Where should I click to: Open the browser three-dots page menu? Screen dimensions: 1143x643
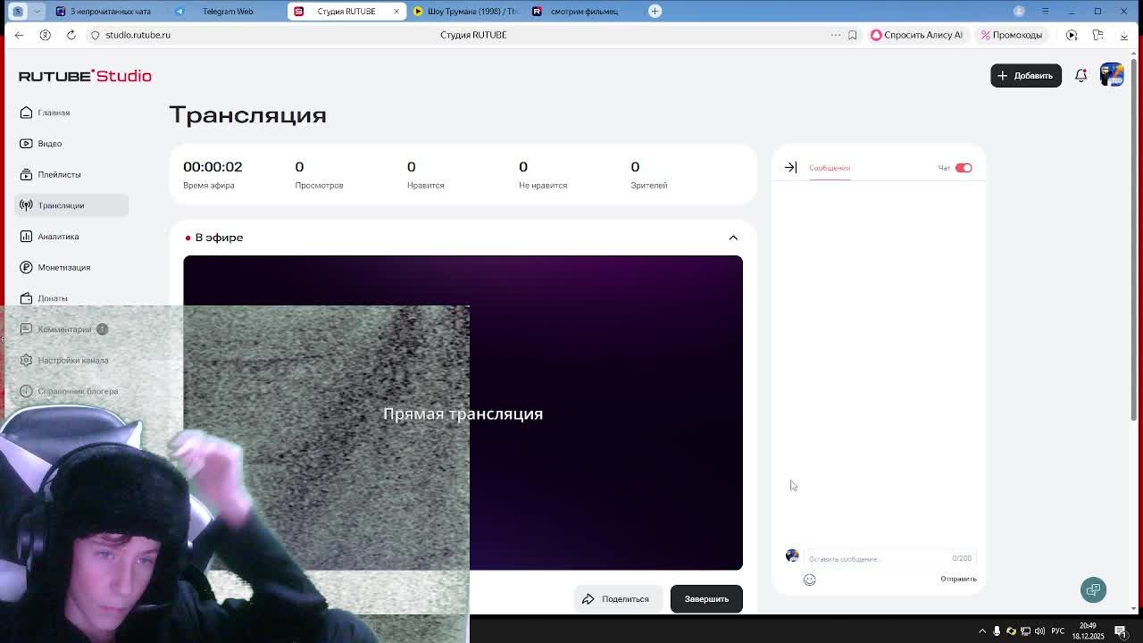click(x=836, y=35)
